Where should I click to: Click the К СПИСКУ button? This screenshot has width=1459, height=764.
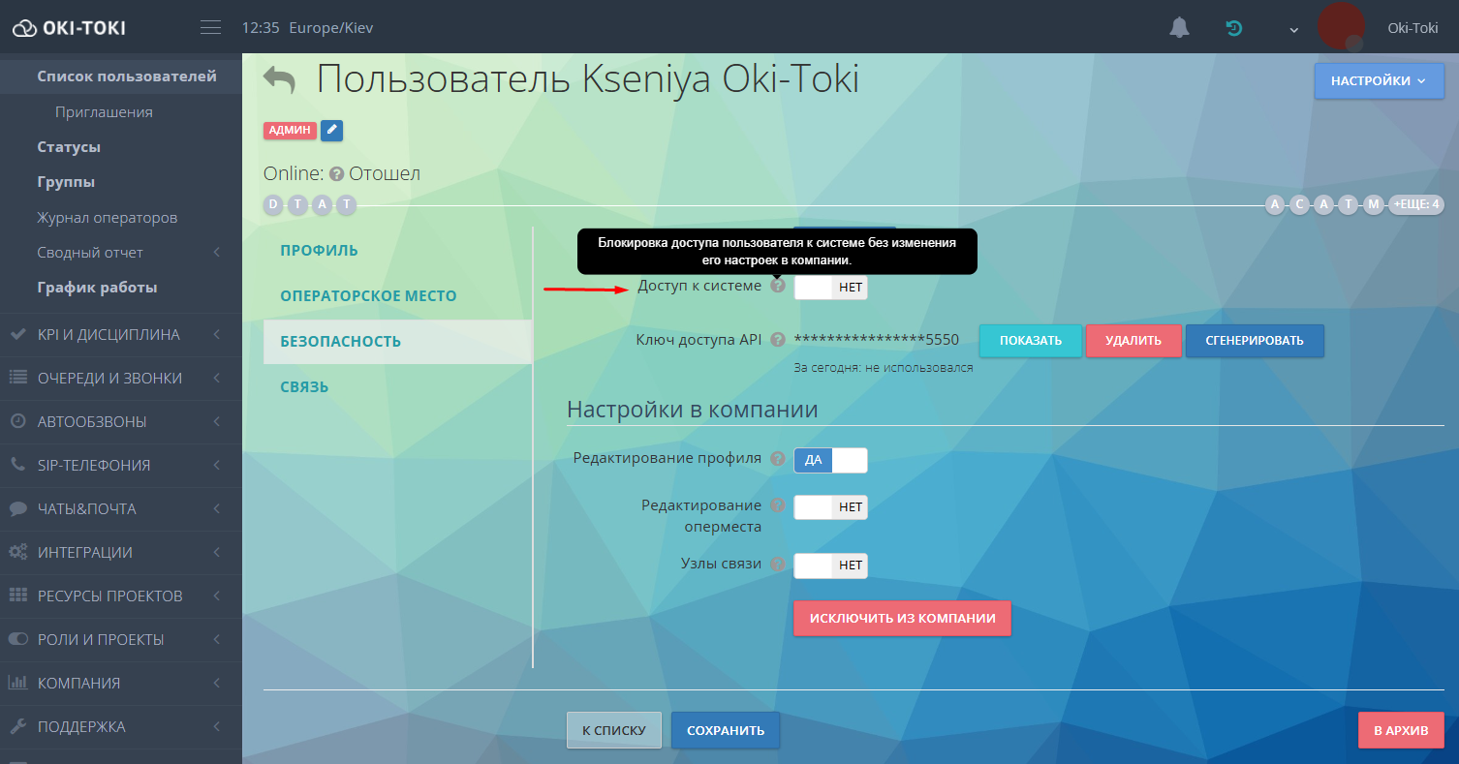point(614,731)
